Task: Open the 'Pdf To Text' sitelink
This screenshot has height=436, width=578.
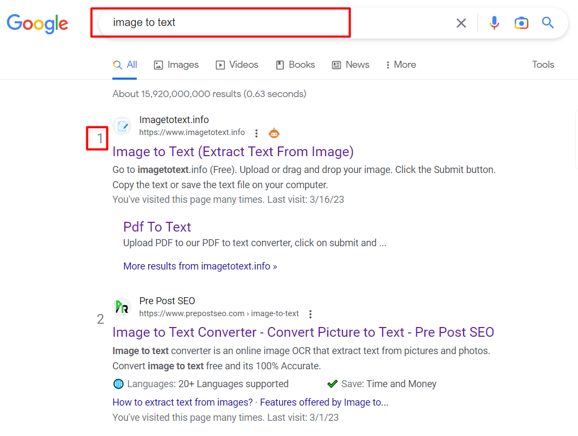Action: [157, 227]
